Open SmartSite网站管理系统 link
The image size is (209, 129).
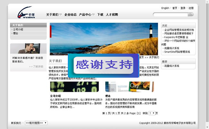(177, 52)
